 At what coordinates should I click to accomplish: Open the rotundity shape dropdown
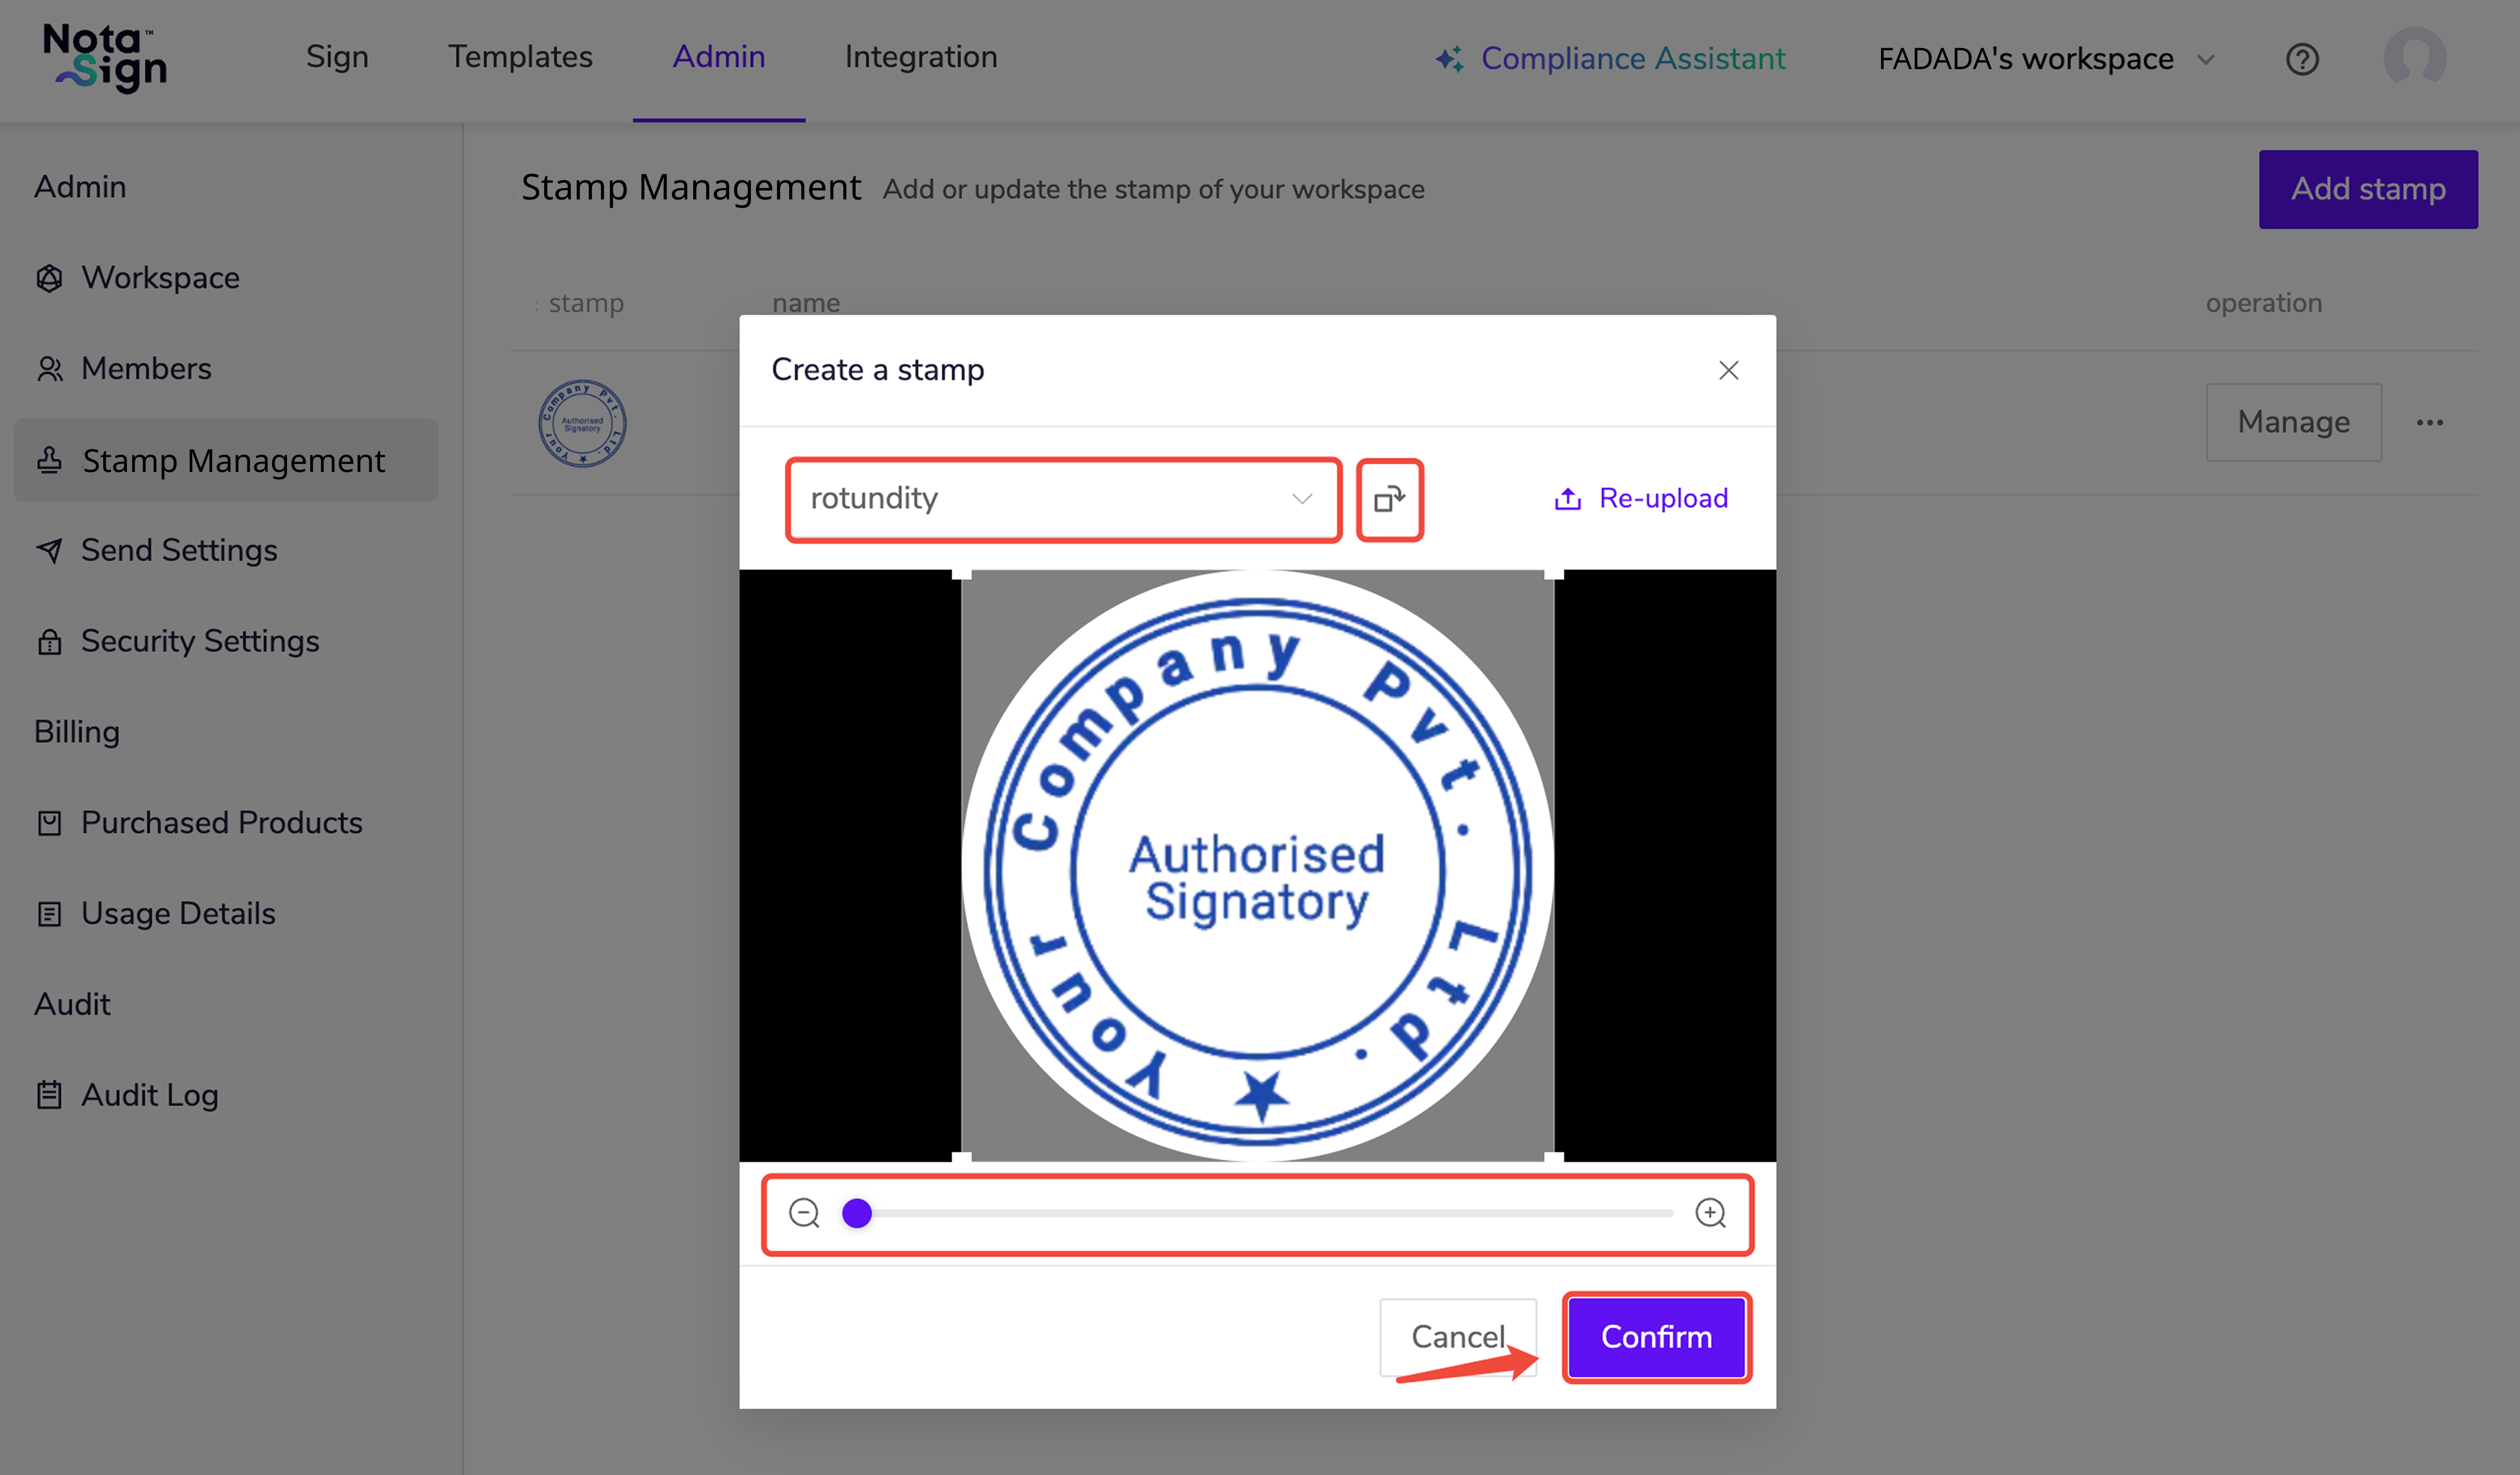1062,499
